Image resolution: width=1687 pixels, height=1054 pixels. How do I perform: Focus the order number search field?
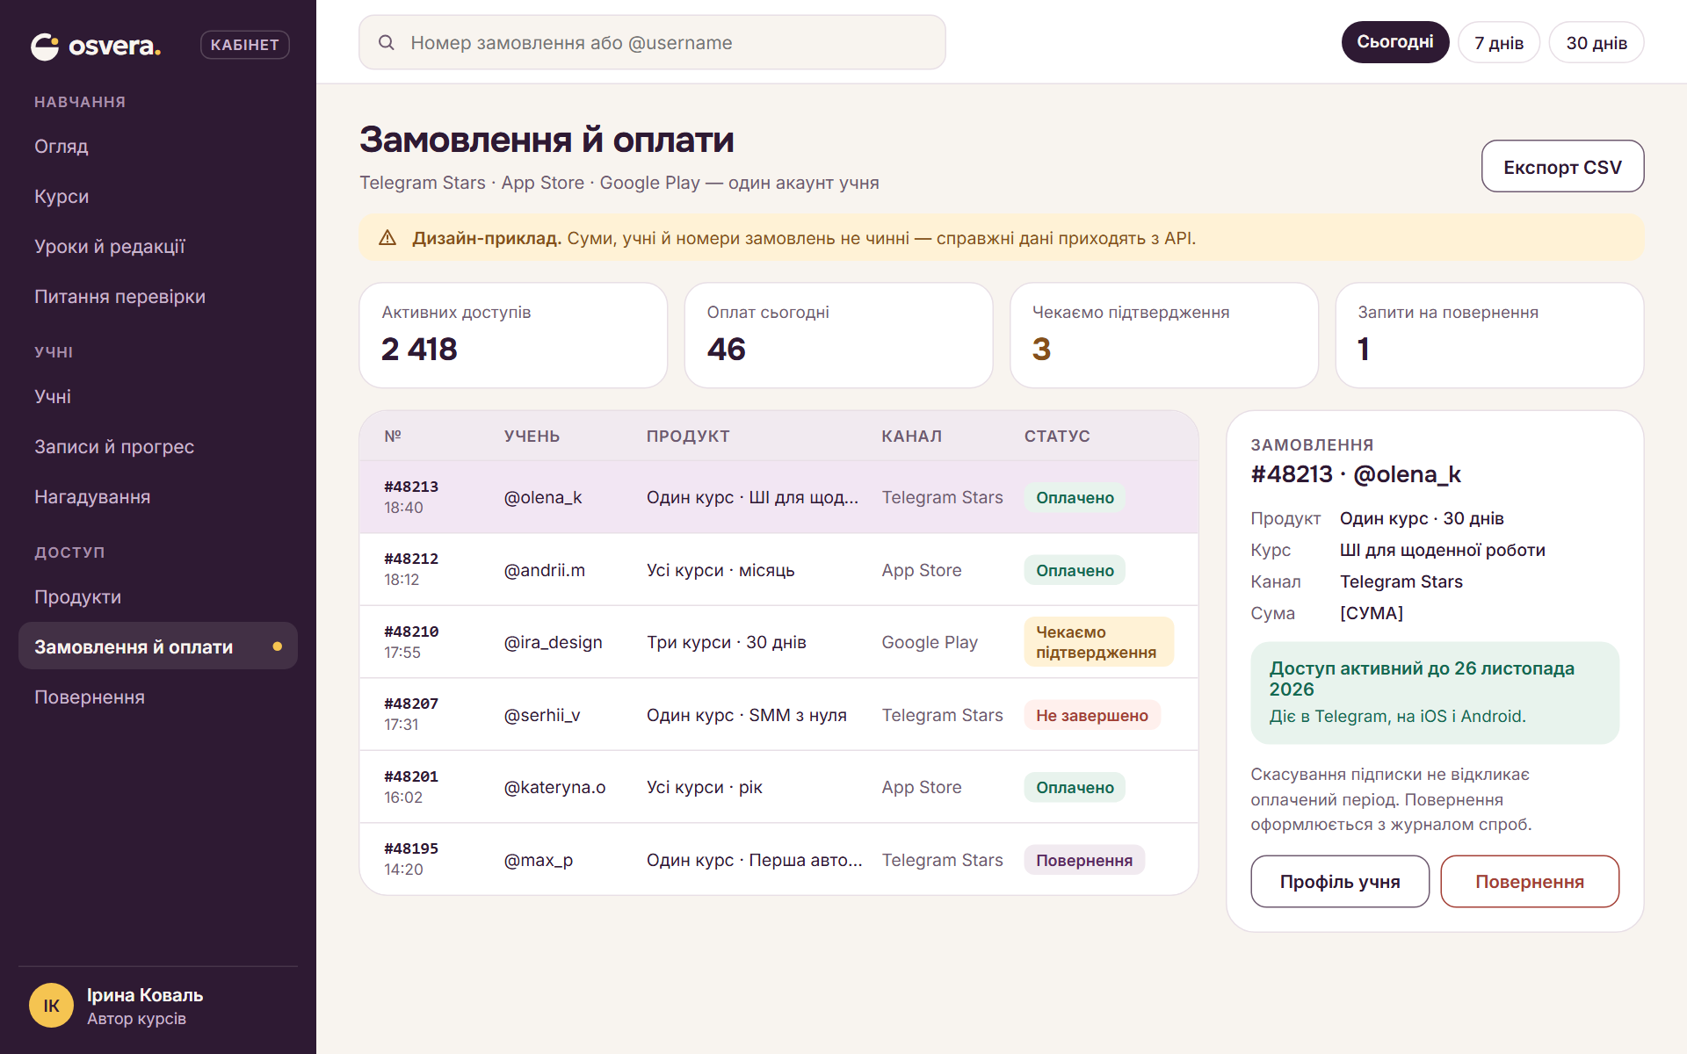coord(652,42)
